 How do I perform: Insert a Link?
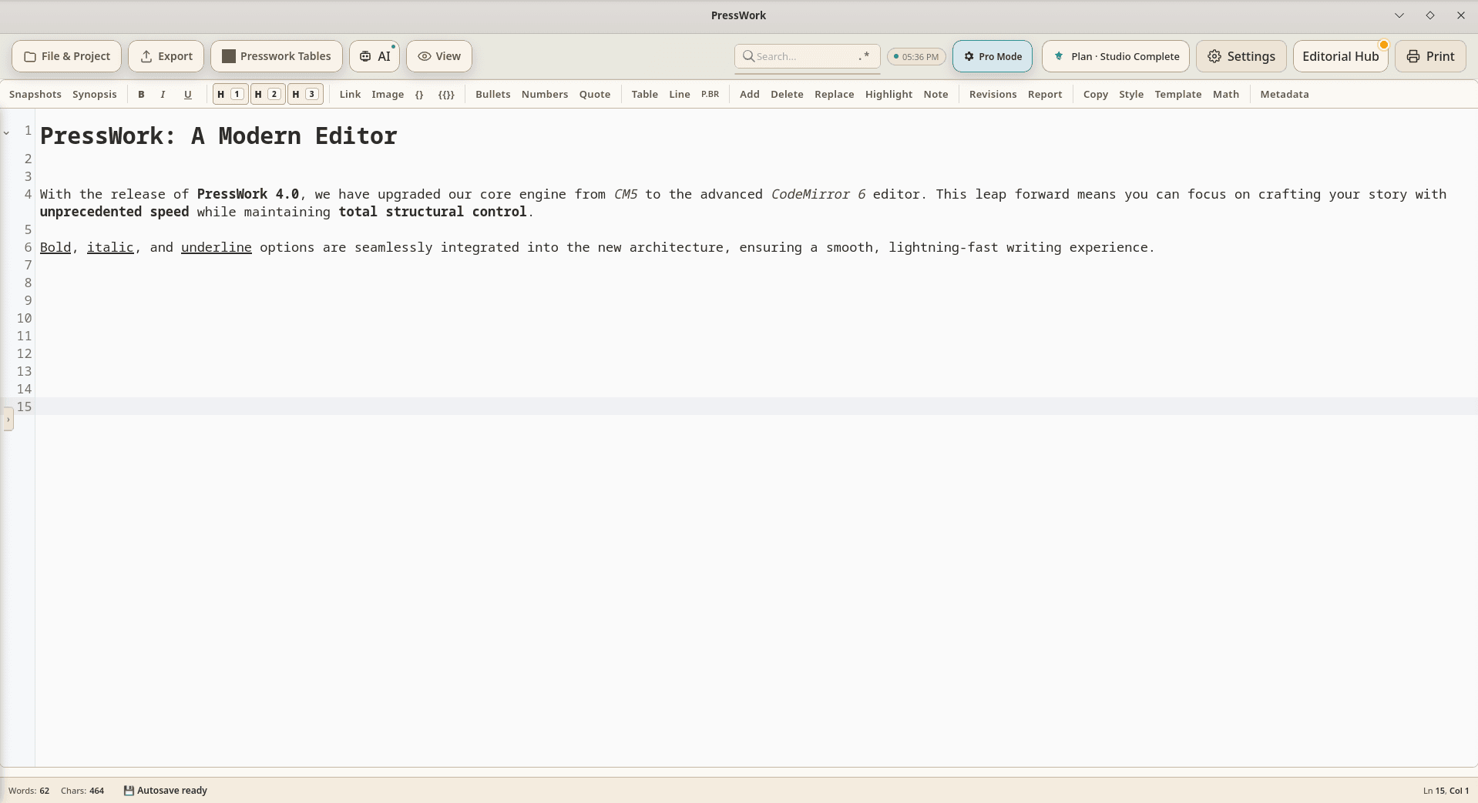350,94
